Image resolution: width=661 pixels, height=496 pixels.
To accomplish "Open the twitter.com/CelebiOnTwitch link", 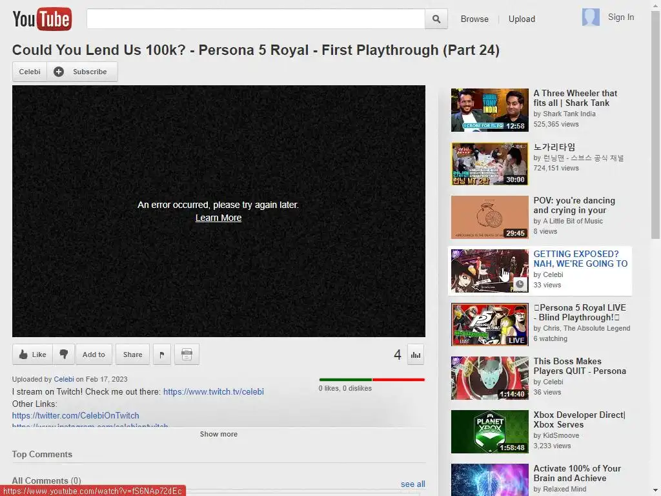I will [x=76, y=415].
